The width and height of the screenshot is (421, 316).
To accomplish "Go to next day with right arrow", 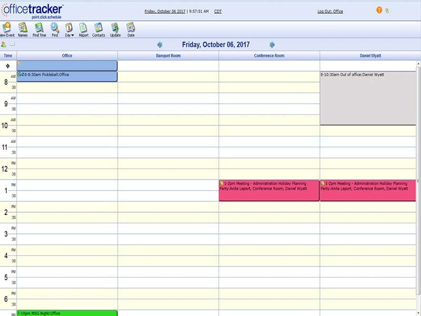I will pos(272,44).
